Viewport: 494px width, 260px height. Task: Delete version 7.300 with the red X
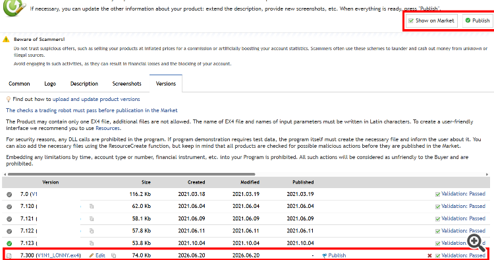(x=429, y=255)
